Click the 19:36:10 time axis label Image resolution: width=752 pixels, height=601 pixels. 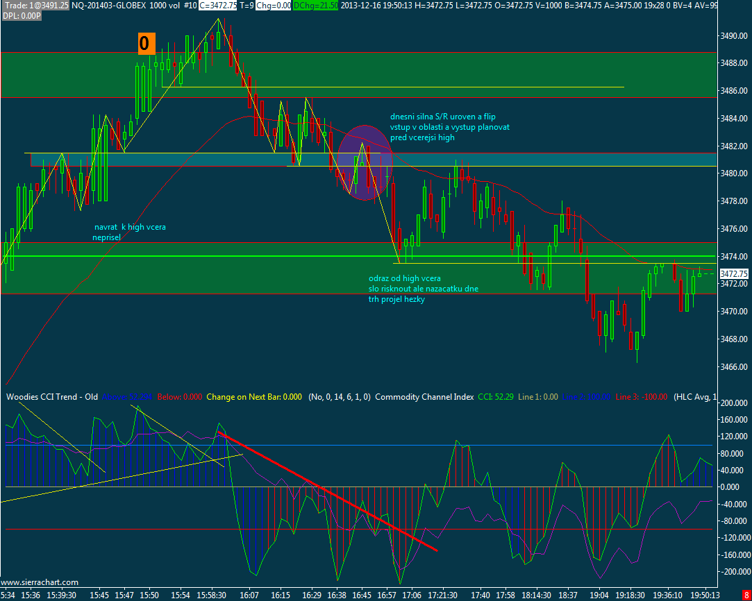click(668, 595)
